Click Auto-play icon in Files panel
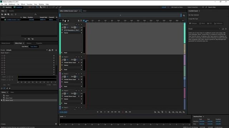229x128 pixels. tap(33, 39)
